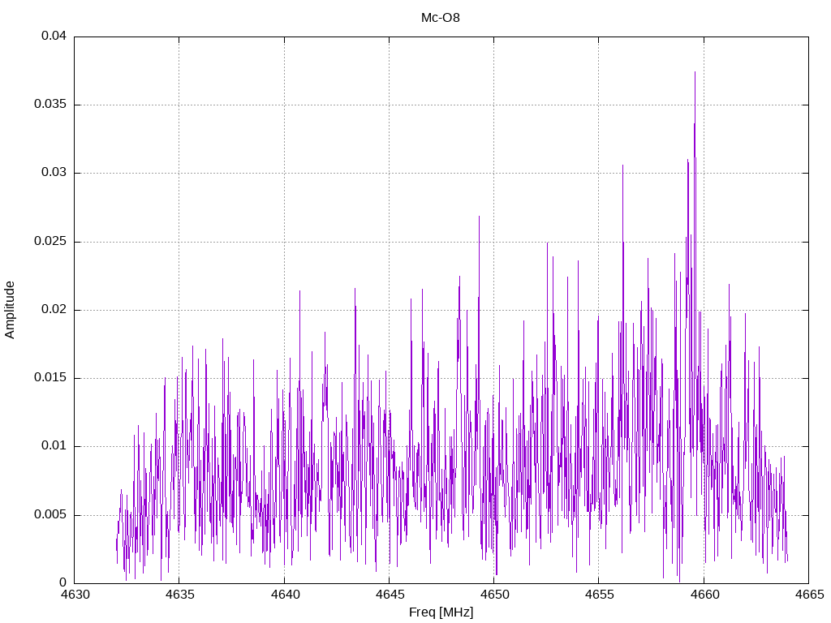Click the 4655 x-axis tick label
Screen dimensions: 831x623
(x=600, y=595)
